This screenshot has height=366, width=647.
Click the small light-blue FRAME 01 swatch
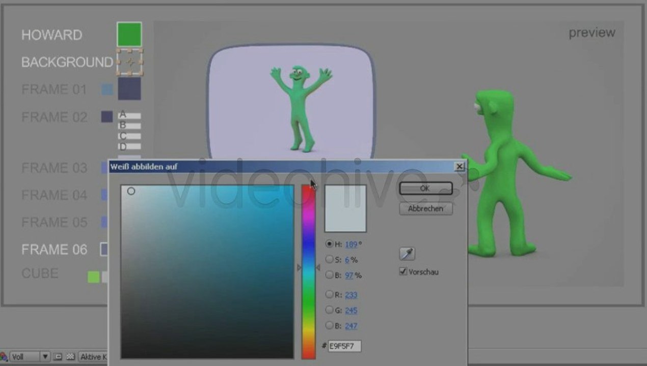click(x=107, y=90)
